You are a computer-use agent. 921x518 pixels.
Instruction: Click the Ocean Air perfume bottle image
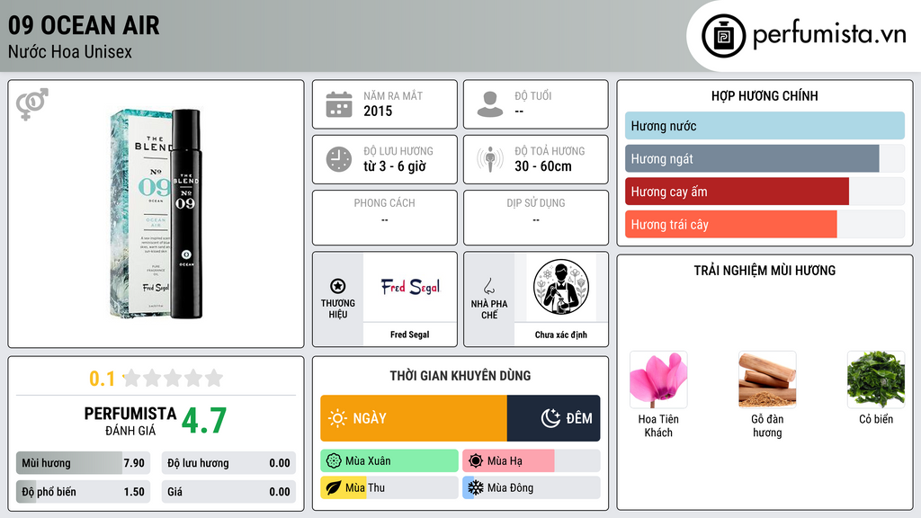tap(156, 214)
